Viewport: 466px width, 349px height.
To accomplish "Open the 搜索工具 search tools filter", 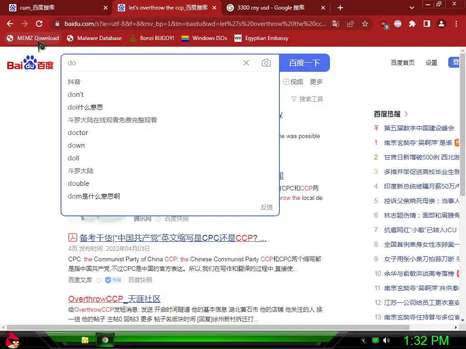I will click(307, 99).
